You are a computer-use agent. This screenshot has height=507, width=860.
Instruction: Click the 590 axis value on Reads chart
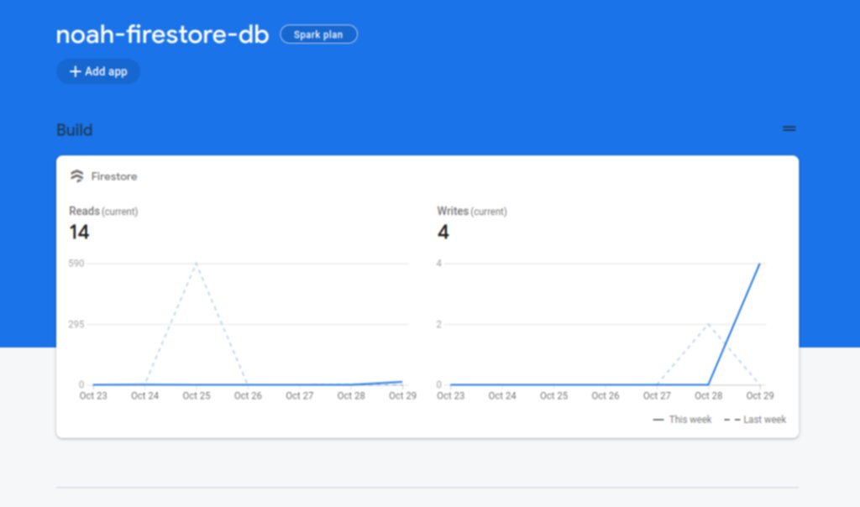pyautogui.click(x=76, y=263)
